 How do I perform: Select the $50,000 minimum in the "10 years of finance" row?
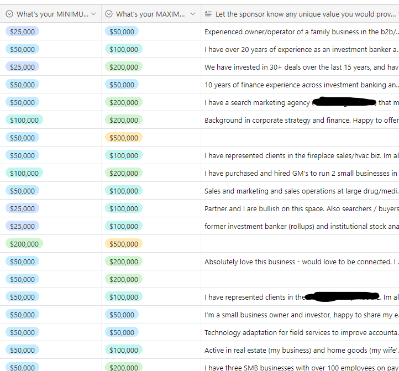(23, 85)
